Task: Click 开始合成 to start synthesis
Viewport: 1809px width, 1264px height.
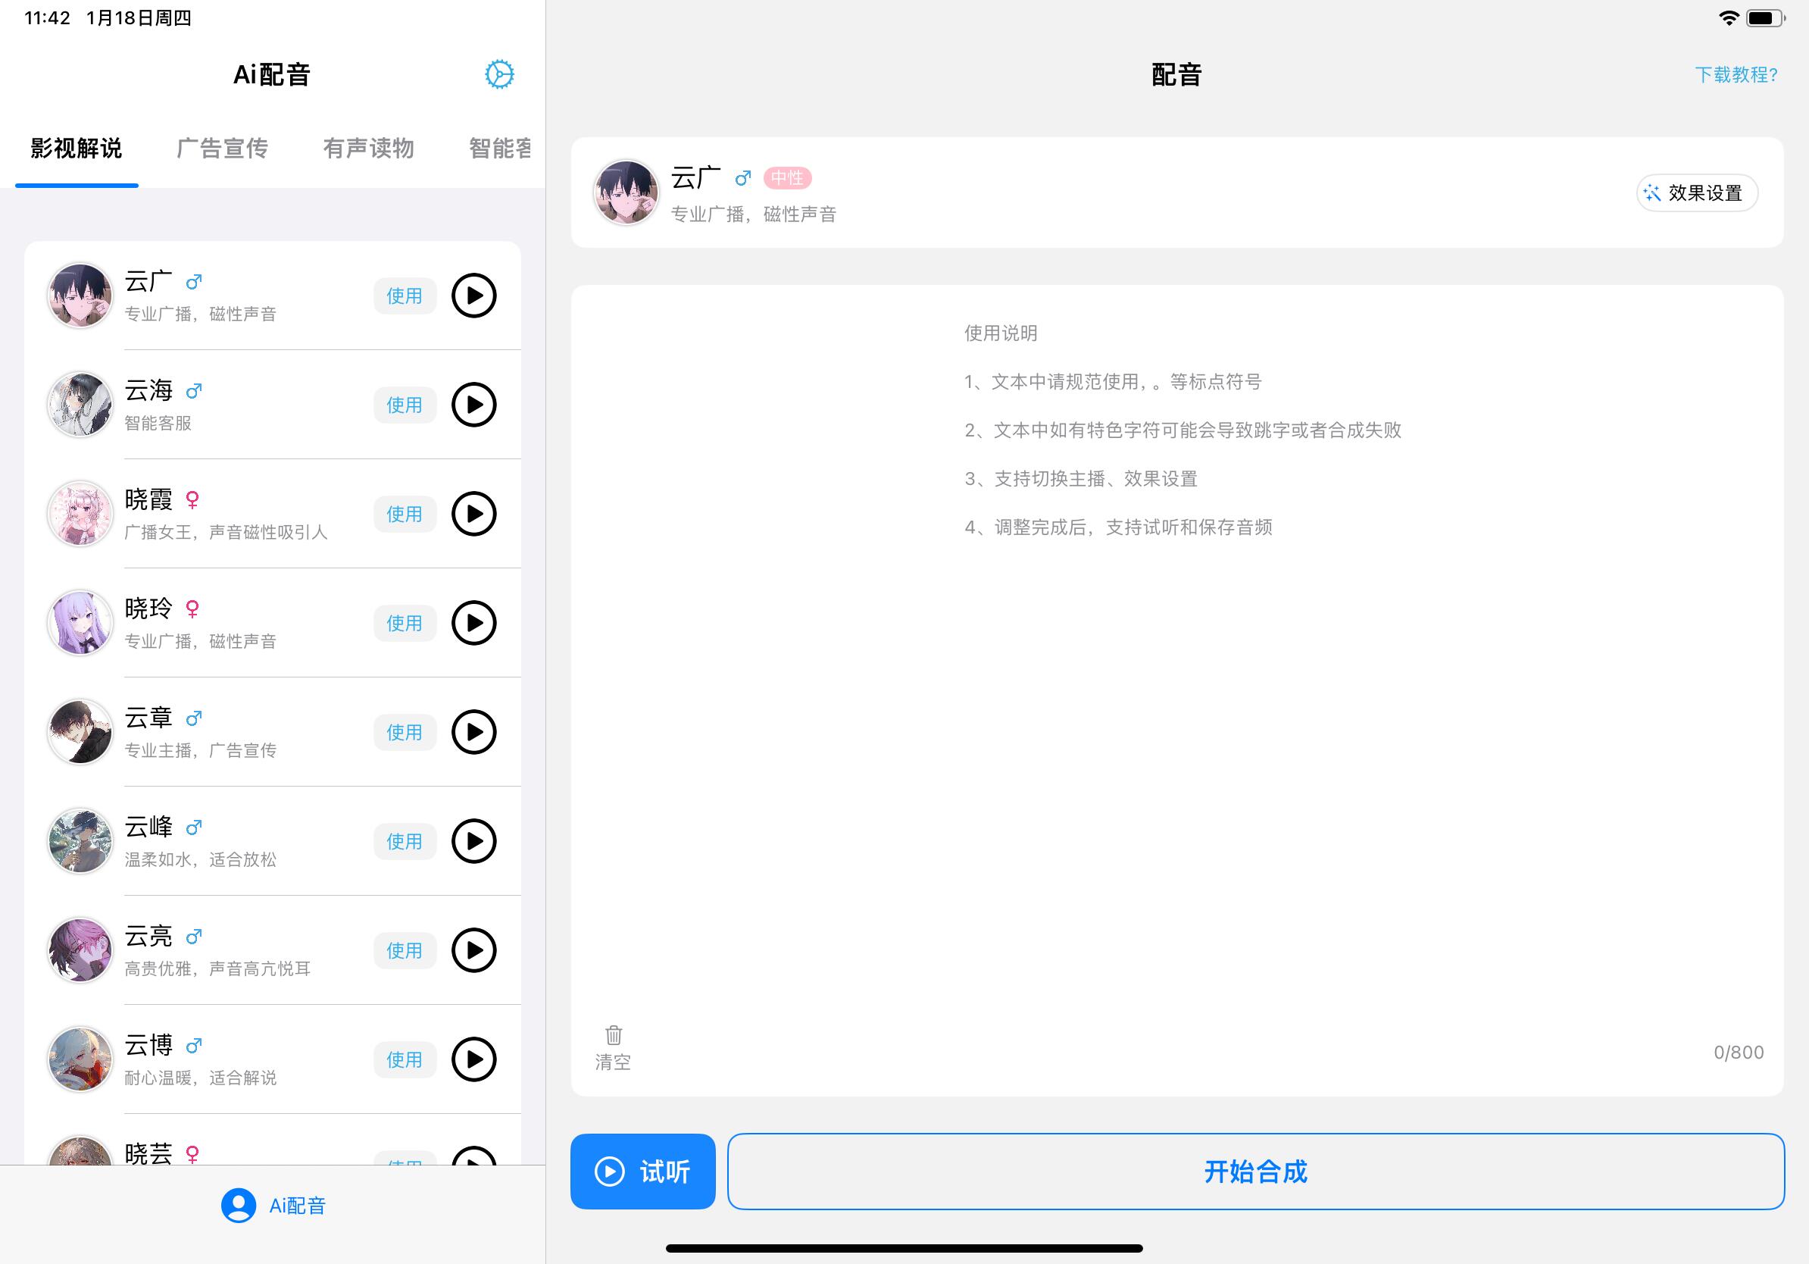Action: pyautogui.click(x=1255, y=1171)
